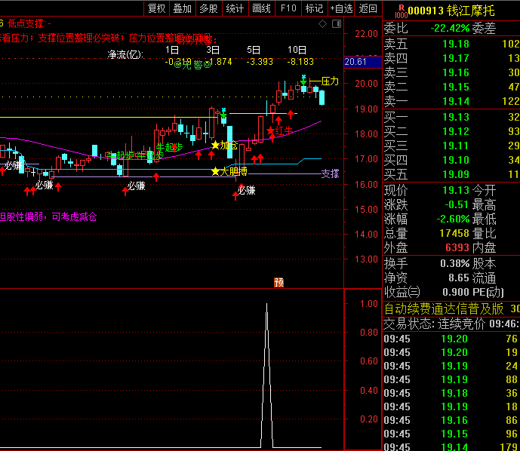Select the 卖二 19.15 order row
Viewport: 520px width, 451px height.
pos(451,87)
